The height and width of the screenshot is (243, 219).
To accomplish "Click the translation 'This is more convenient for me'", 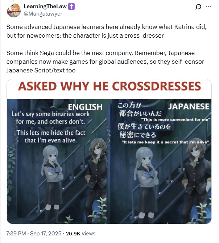I will (175, 120).
